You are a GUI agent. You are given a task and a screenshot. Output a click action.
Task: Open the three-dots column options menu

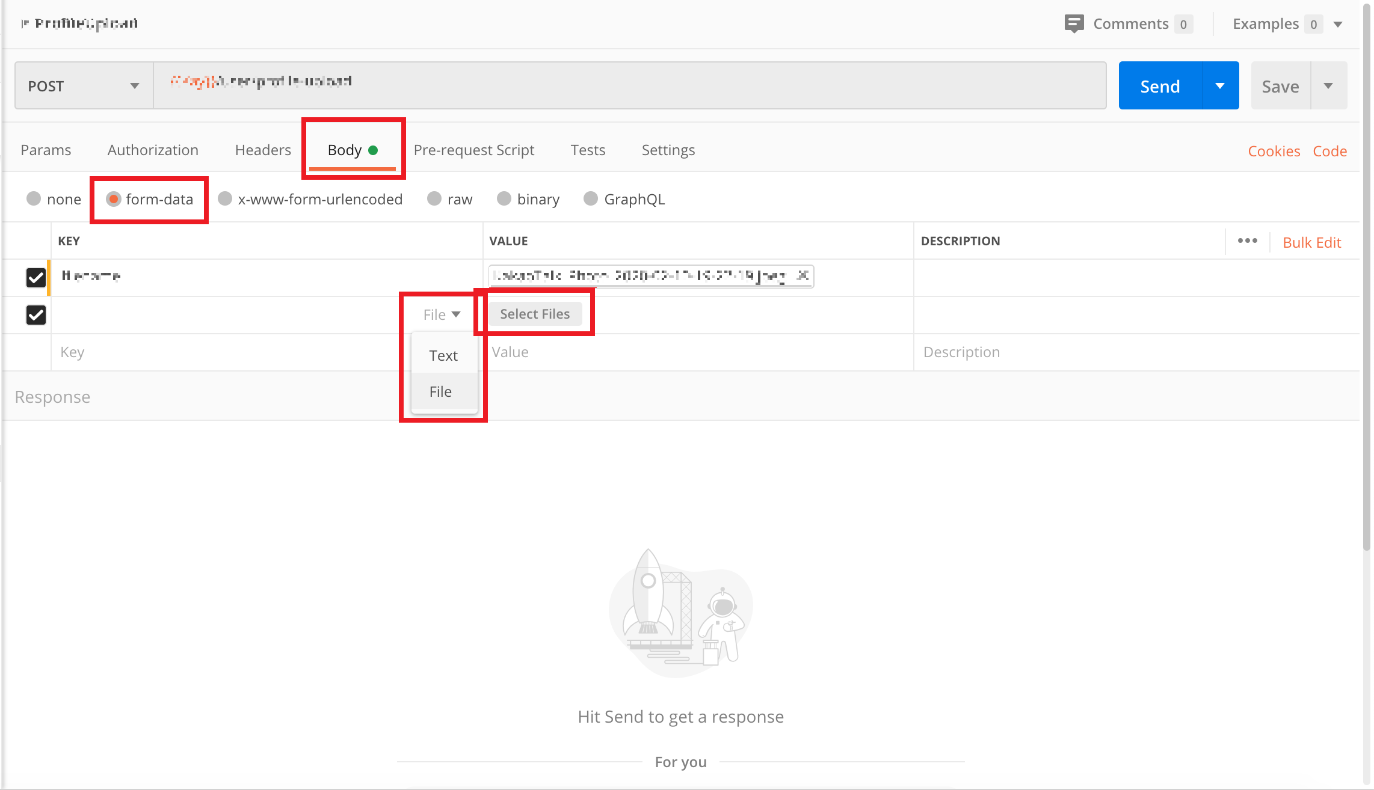(1247, 240)
